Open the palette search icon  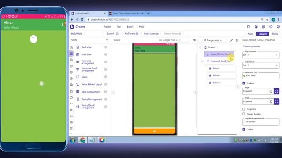(x=107, y=40)
